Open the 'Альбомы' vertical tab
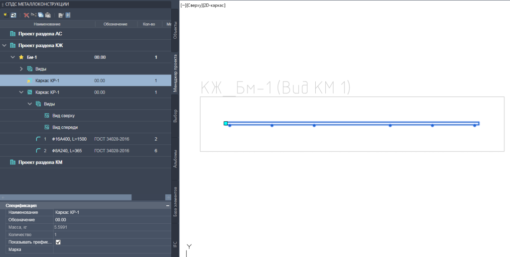This screenshot has height=257, width=510. click(175, 158)
